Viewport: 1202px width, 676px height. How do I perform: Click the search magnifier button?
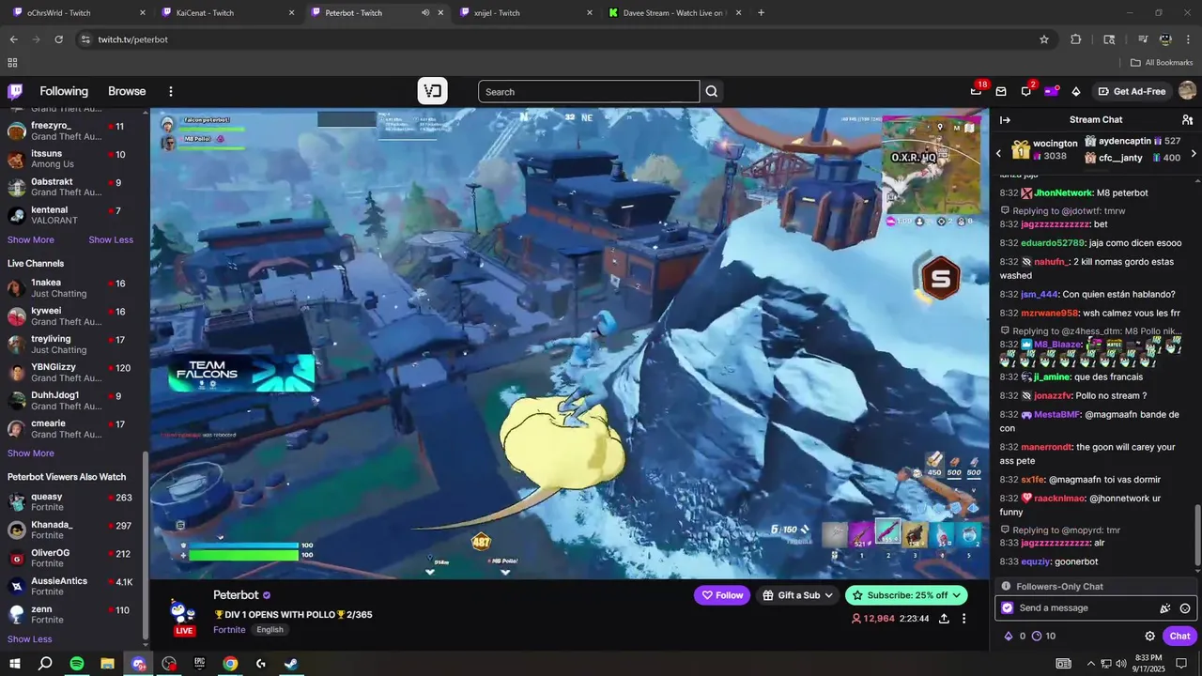point(712,91)
